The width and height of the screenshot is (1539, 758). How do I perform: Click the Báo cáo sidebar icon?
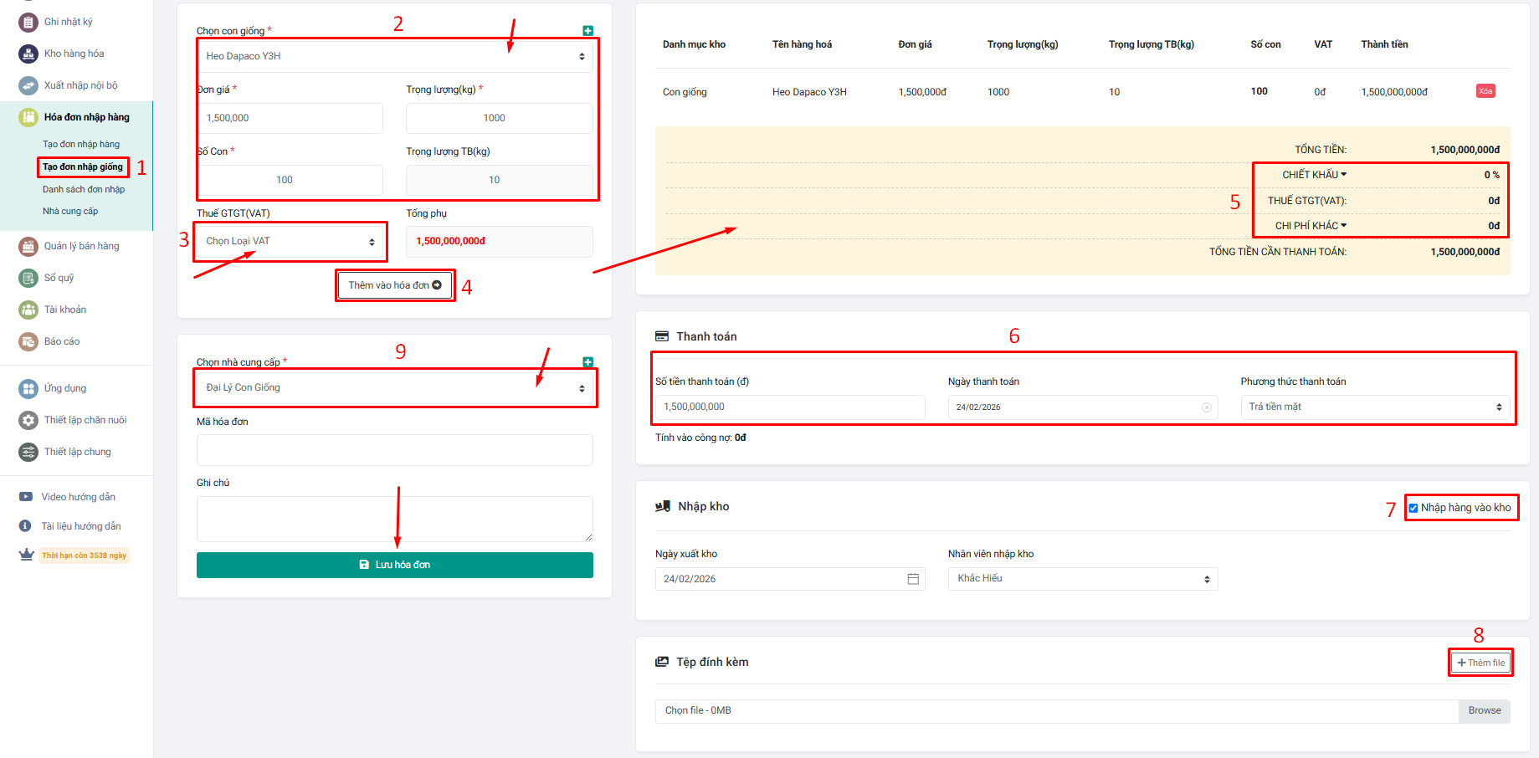pyautogui.click(x=28, y=341)
